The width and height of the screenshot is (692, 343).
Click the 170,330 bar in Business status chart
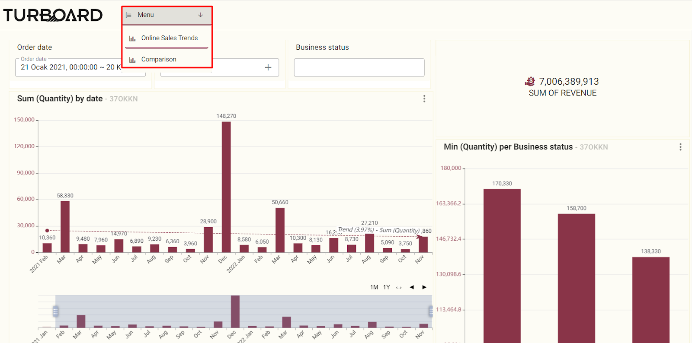(x=502, y=266)
